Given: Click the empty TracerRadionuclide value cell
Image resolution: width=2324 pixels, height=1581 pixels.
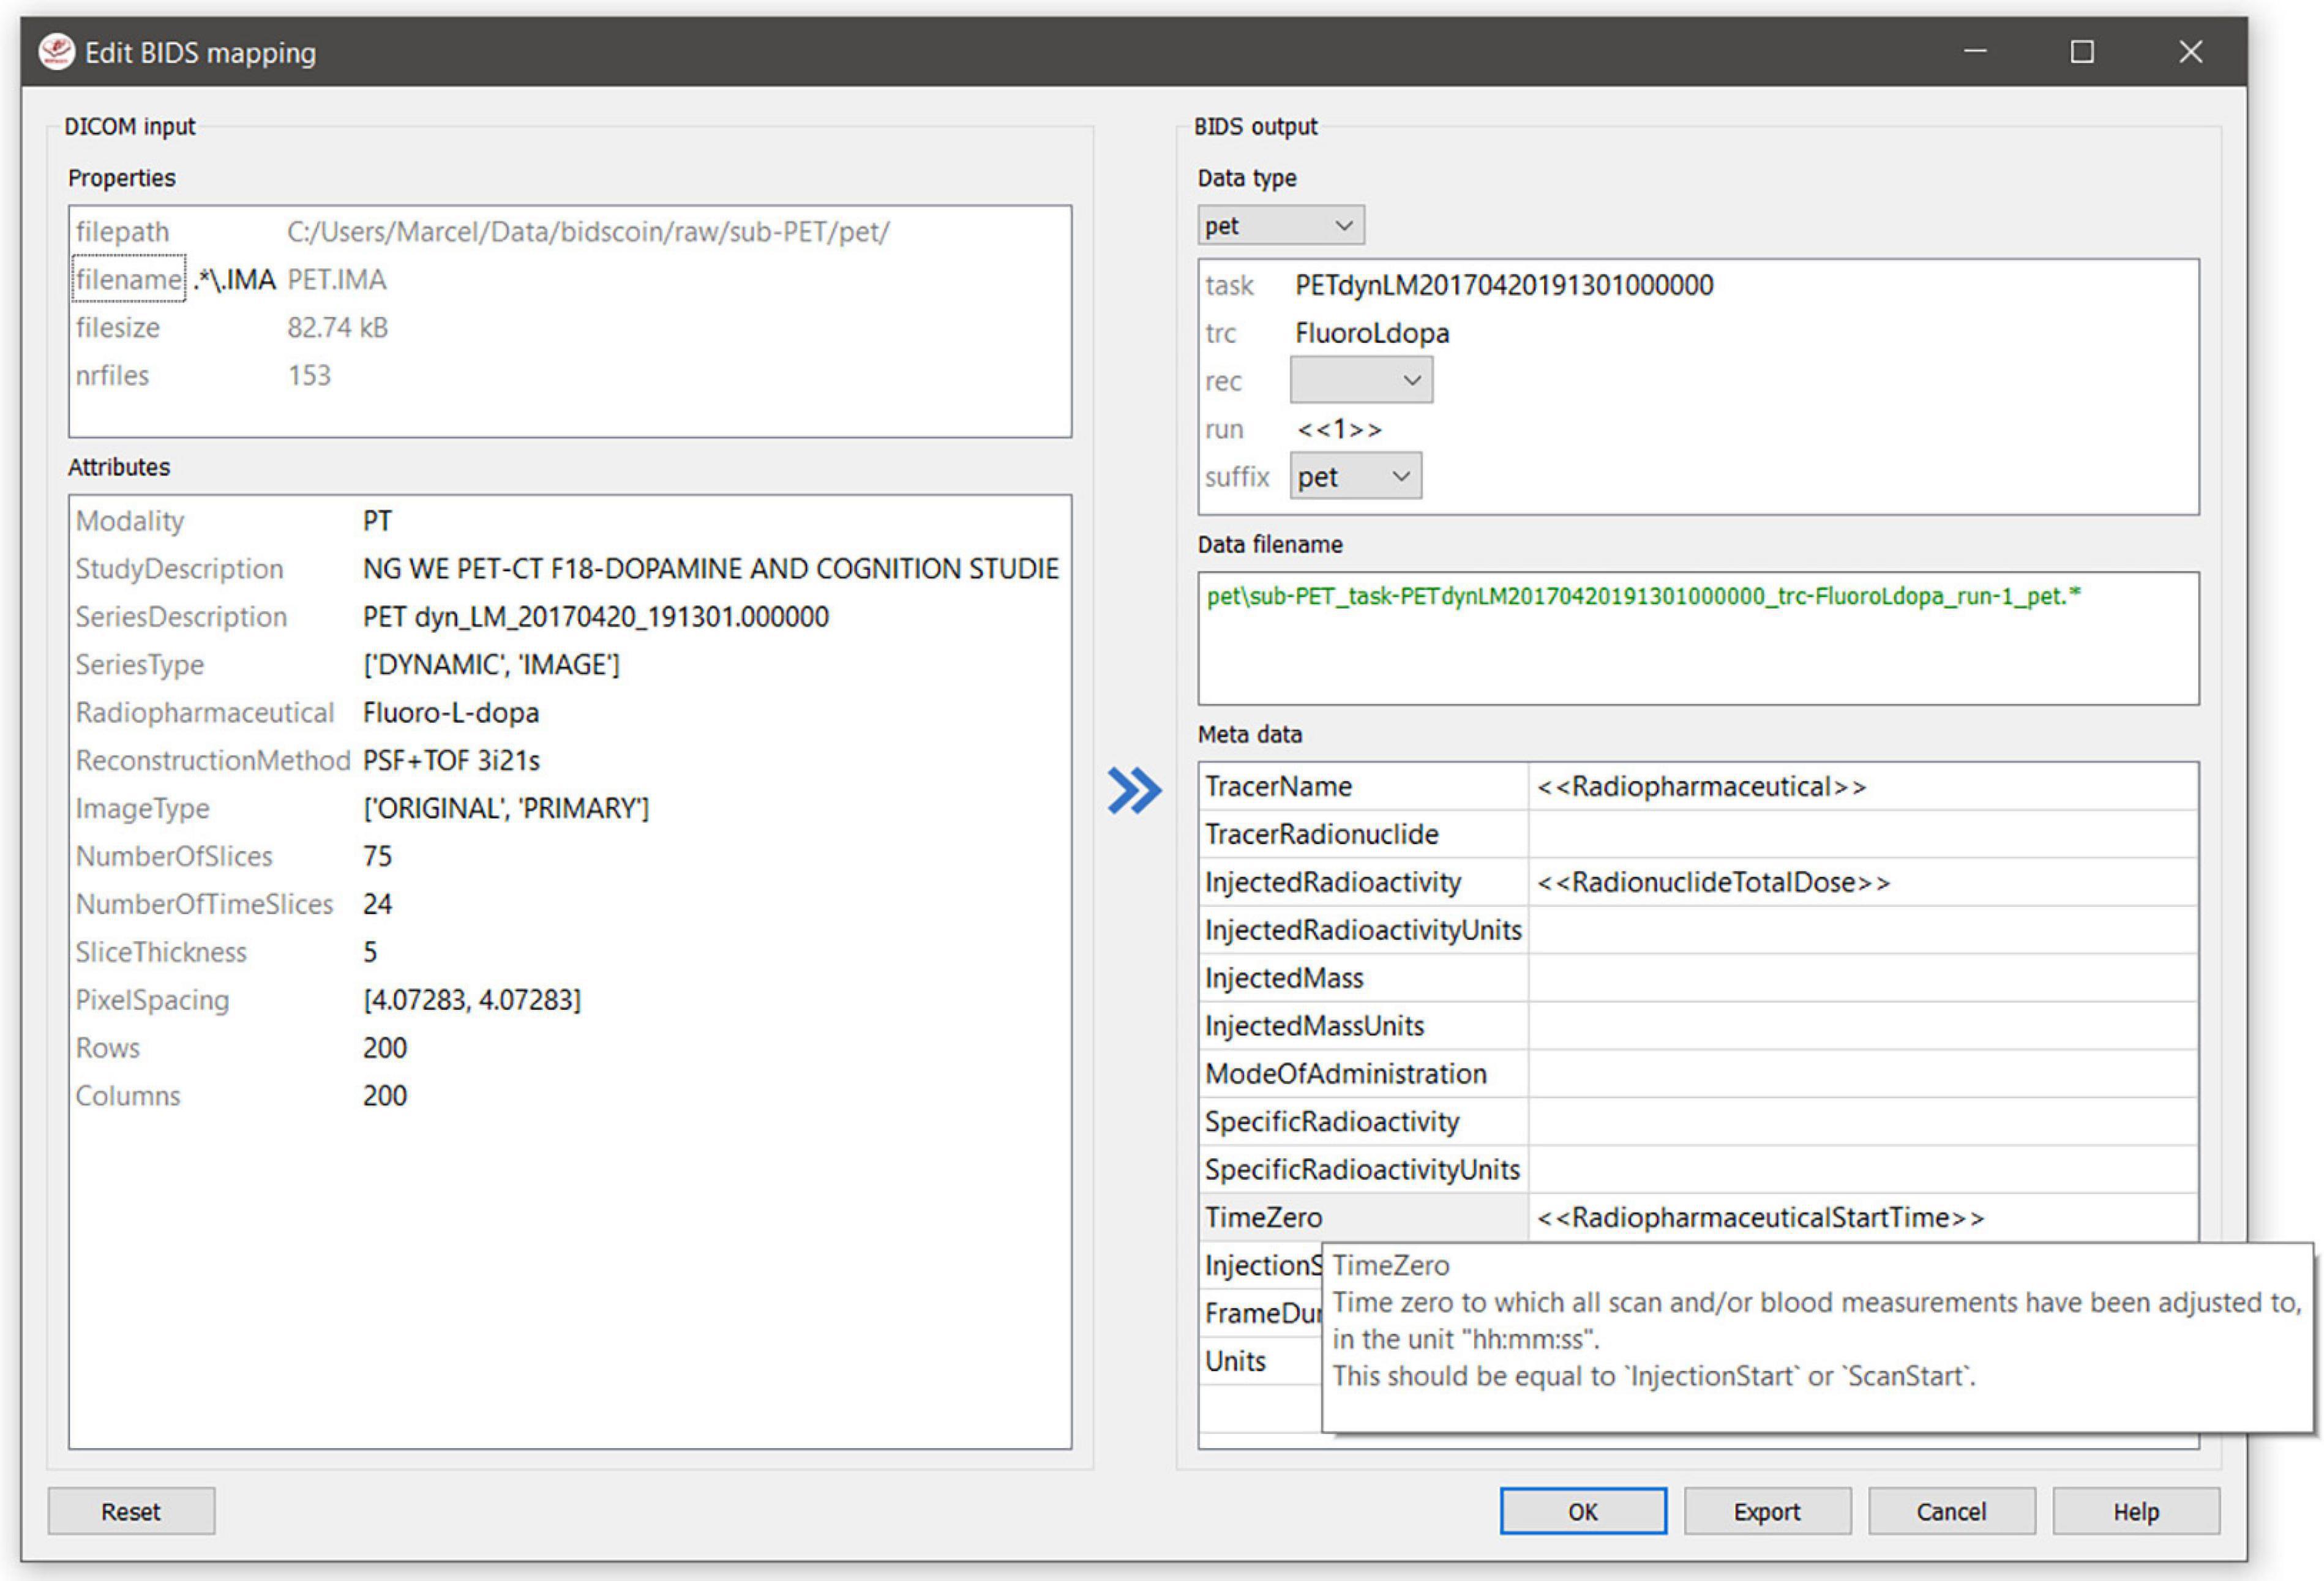Looking at the screenshot, I should 1863,834.
